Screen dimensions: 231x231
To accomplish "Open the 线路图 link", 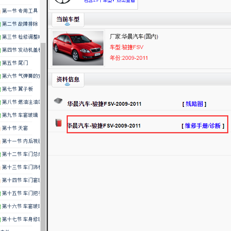I will coord(194,104).
